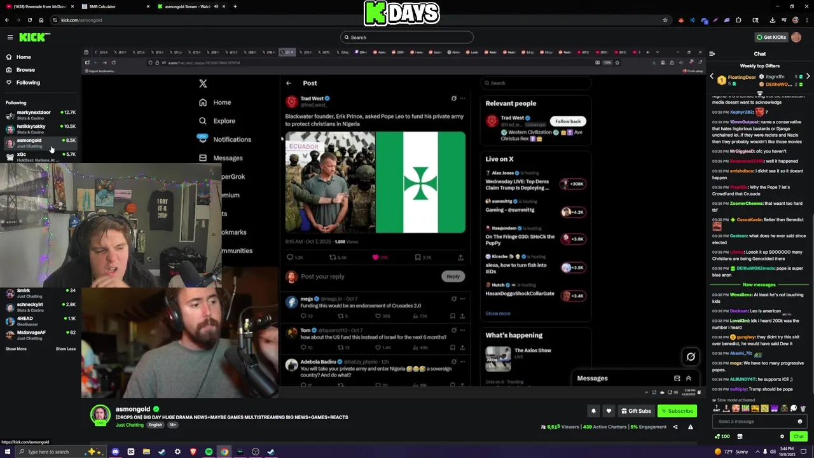Open Browse in Kick sidebar
The height and width of the screenshot is (458, 814).
click(x=25, y=70)
